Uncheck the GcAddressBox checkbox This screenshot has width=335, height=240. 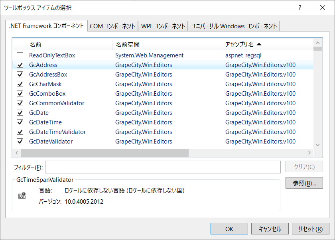pos(20,75)
